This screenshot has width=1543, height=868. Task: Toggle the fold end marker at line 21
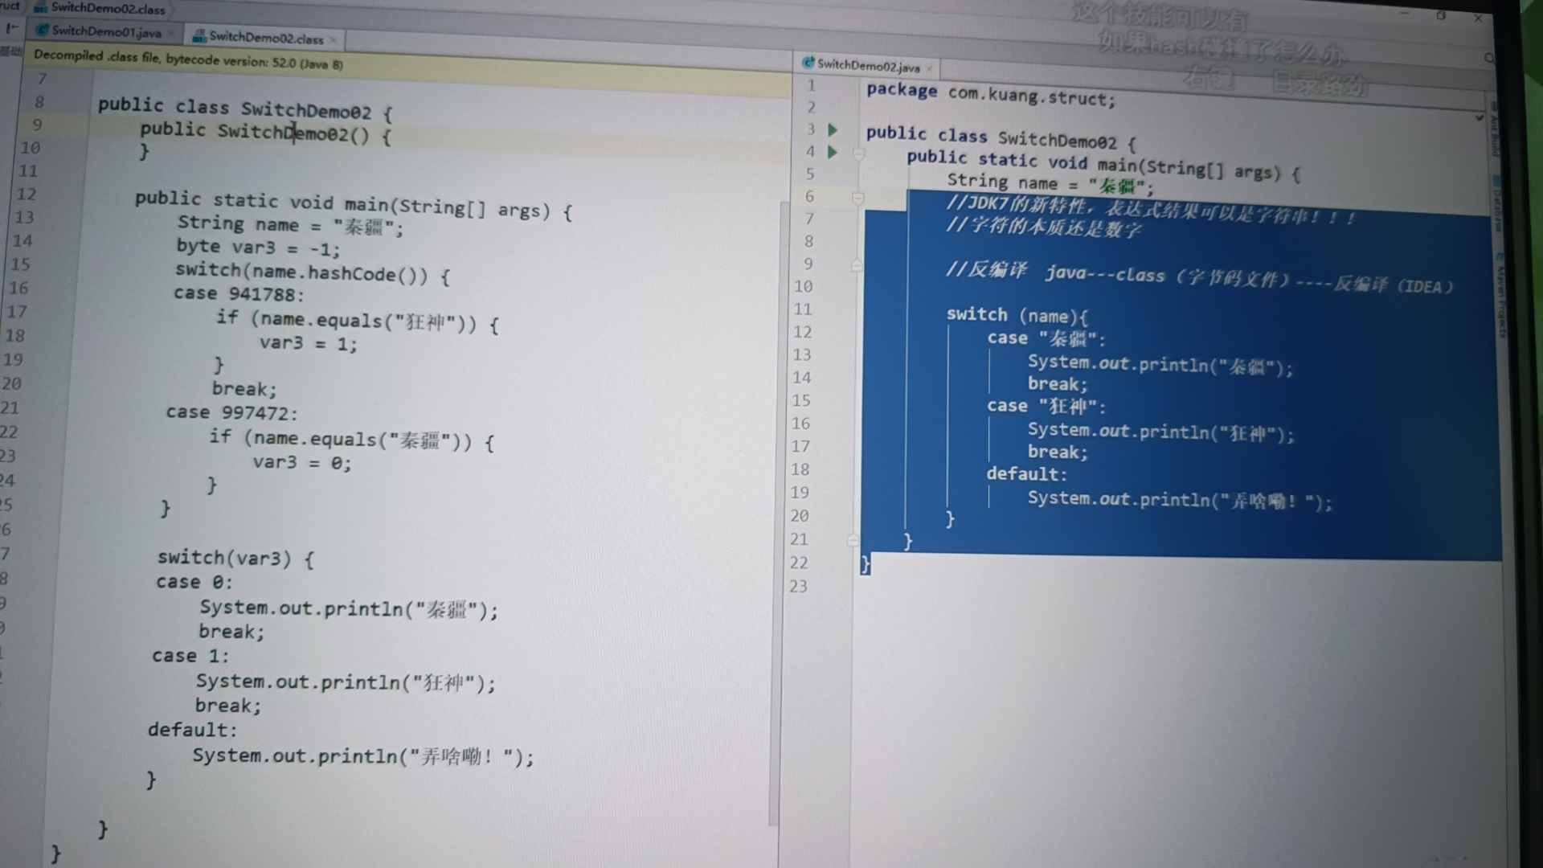click(853, 541)
